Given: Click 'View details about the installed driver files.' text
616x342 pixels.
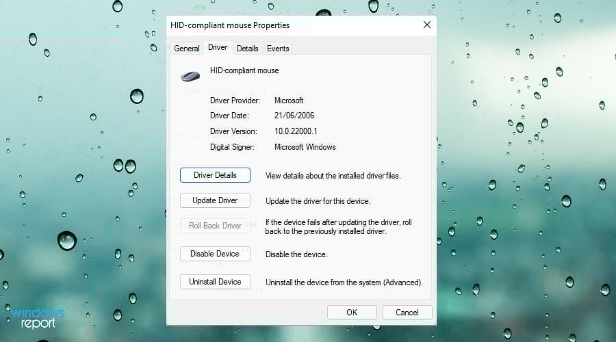Looking at the screenshot, I should (333, 176).
